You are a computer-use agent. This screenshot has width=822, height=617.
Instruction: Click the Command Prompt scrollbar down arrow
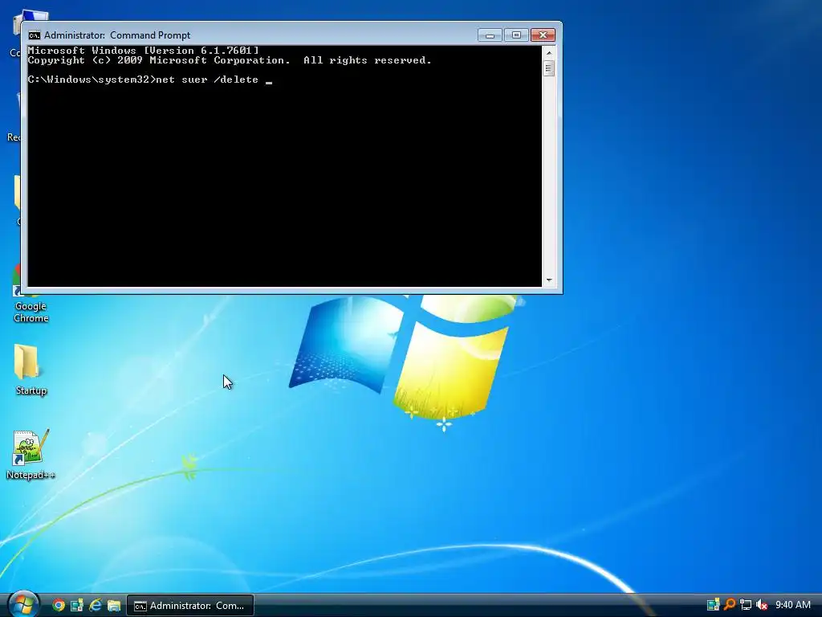pyautogui.click(x=549, y=280)
